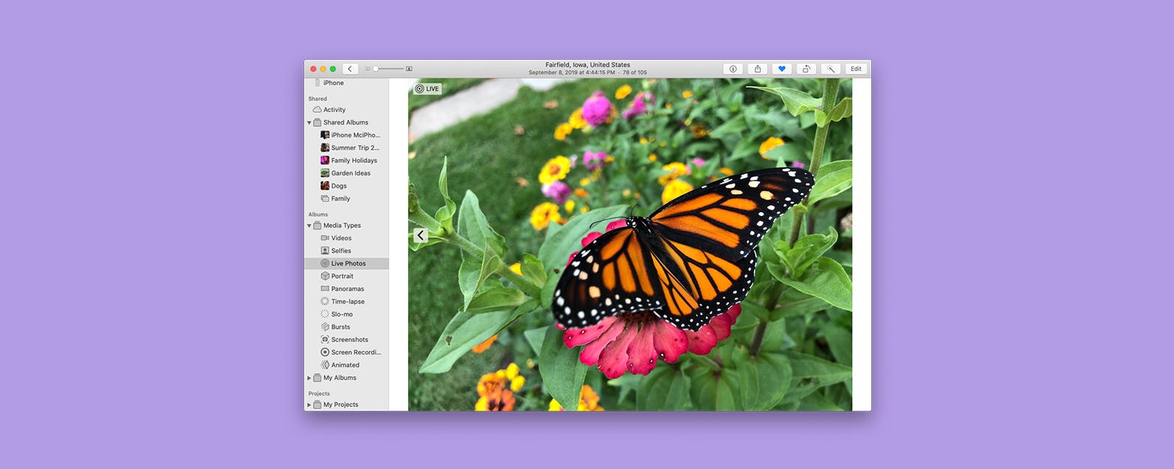Select Panoramas in Media Types
Viewport: 1174px width, 469px height.
[x=347, y=289]
